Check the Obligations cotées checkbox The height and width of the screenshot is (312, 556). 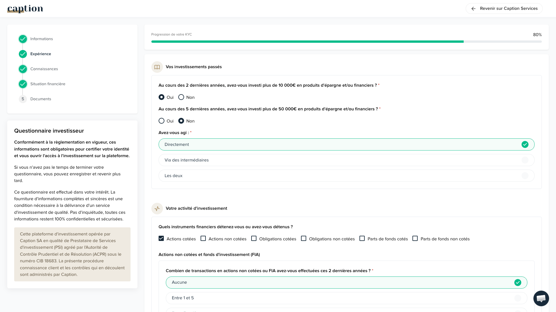coord(254,239)
